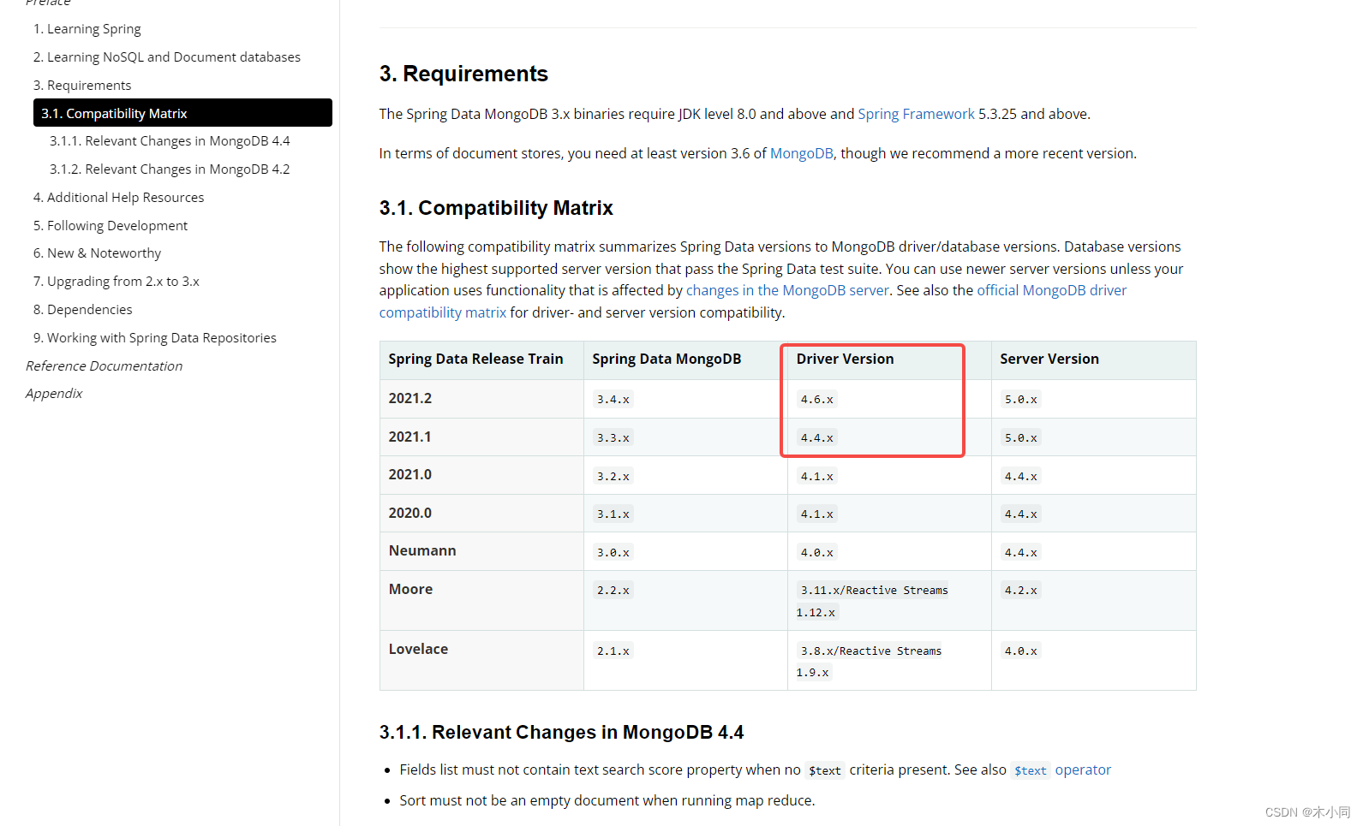Click the '3.1. Compatibility Matrix' heading
The image size is (1363, 826).
[496, 208]
